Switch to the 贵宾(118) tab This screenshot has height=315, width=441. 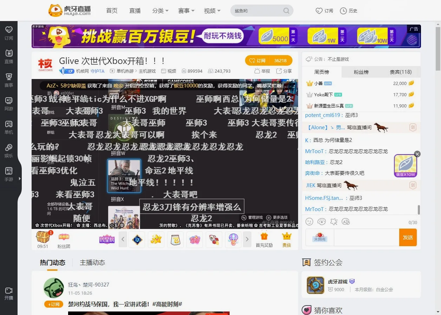[x=401, y=72]
